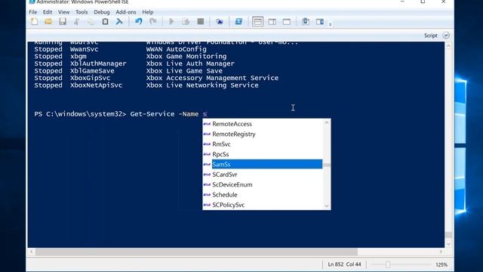The image size is (483, 272).
Task: Click the New script toolbar icon
Action: pos(34,22)
